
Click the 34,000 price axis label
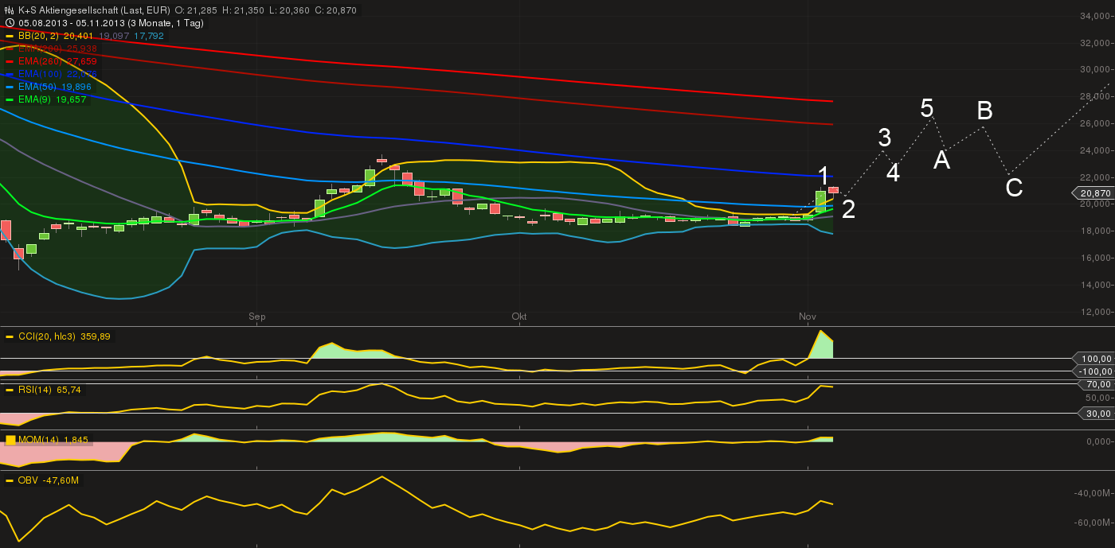click(x=1097, y=16)
